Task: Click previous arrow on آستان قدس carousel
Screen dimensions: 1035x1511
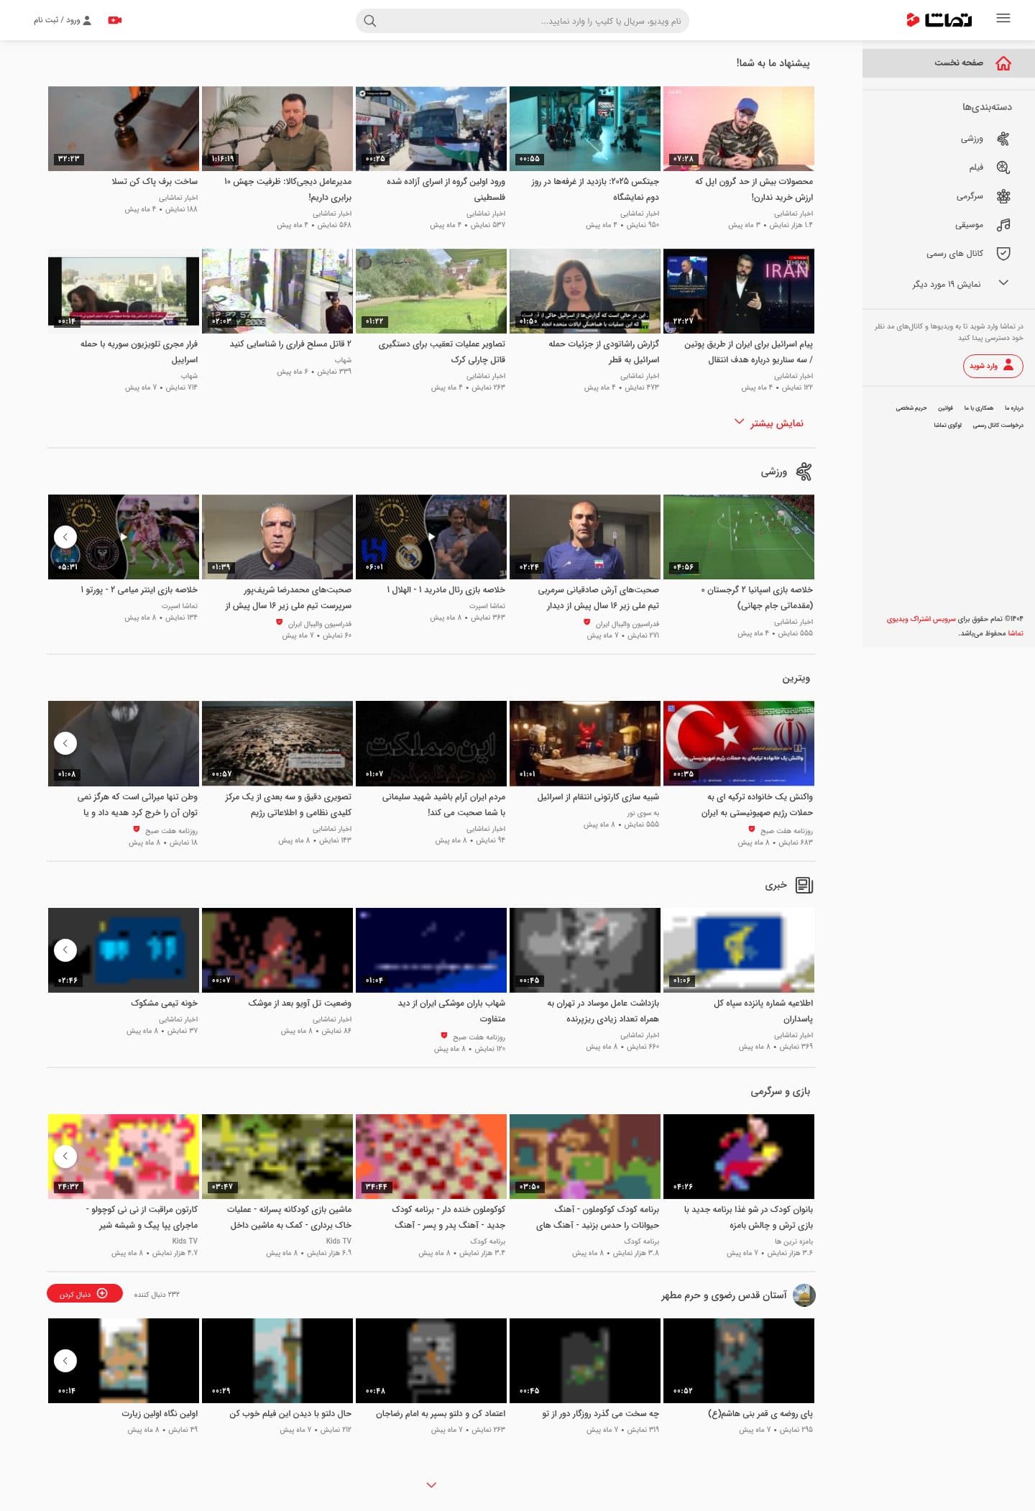Action: click(65, 1360)
